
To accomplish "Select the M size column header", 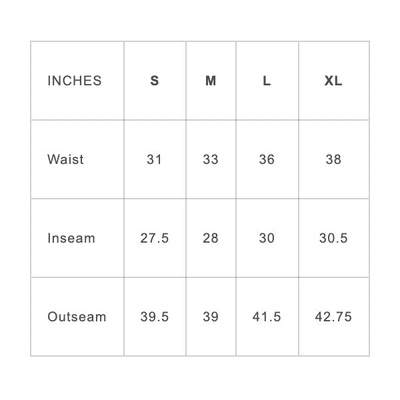I will (211, 81).
